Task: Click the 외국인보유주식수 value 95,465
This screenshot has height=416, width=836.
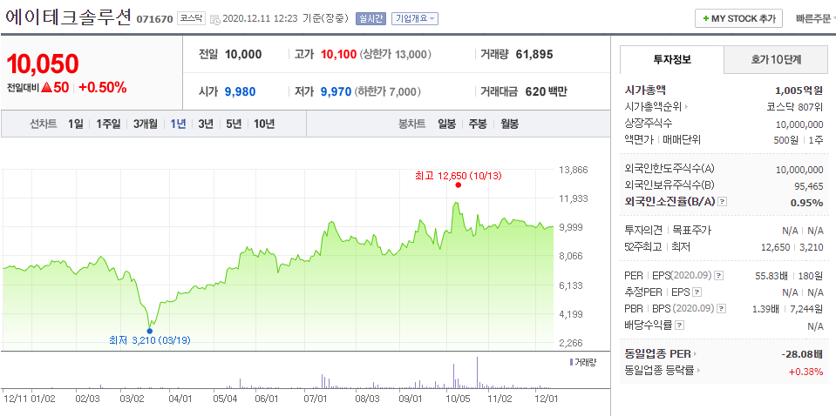Action: [x=809, y=186]
